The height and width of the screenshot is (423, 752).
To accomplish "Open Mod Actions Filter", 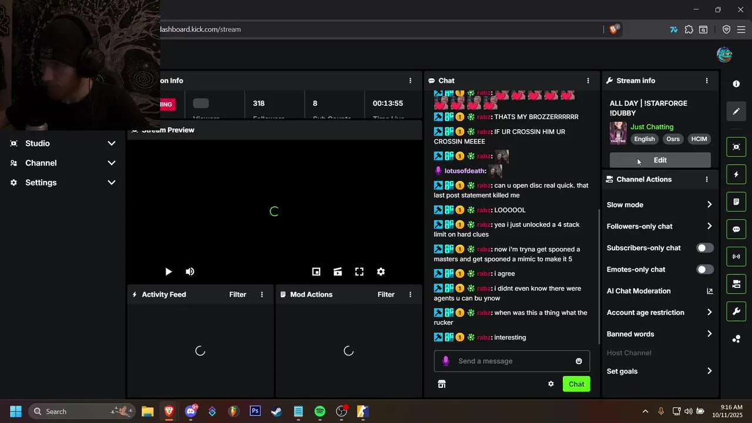I will coord(386,294).
